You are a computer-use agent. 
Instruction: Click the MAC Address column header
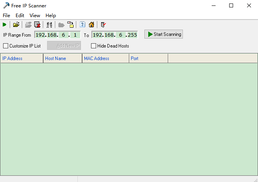[x=105, y=58]
